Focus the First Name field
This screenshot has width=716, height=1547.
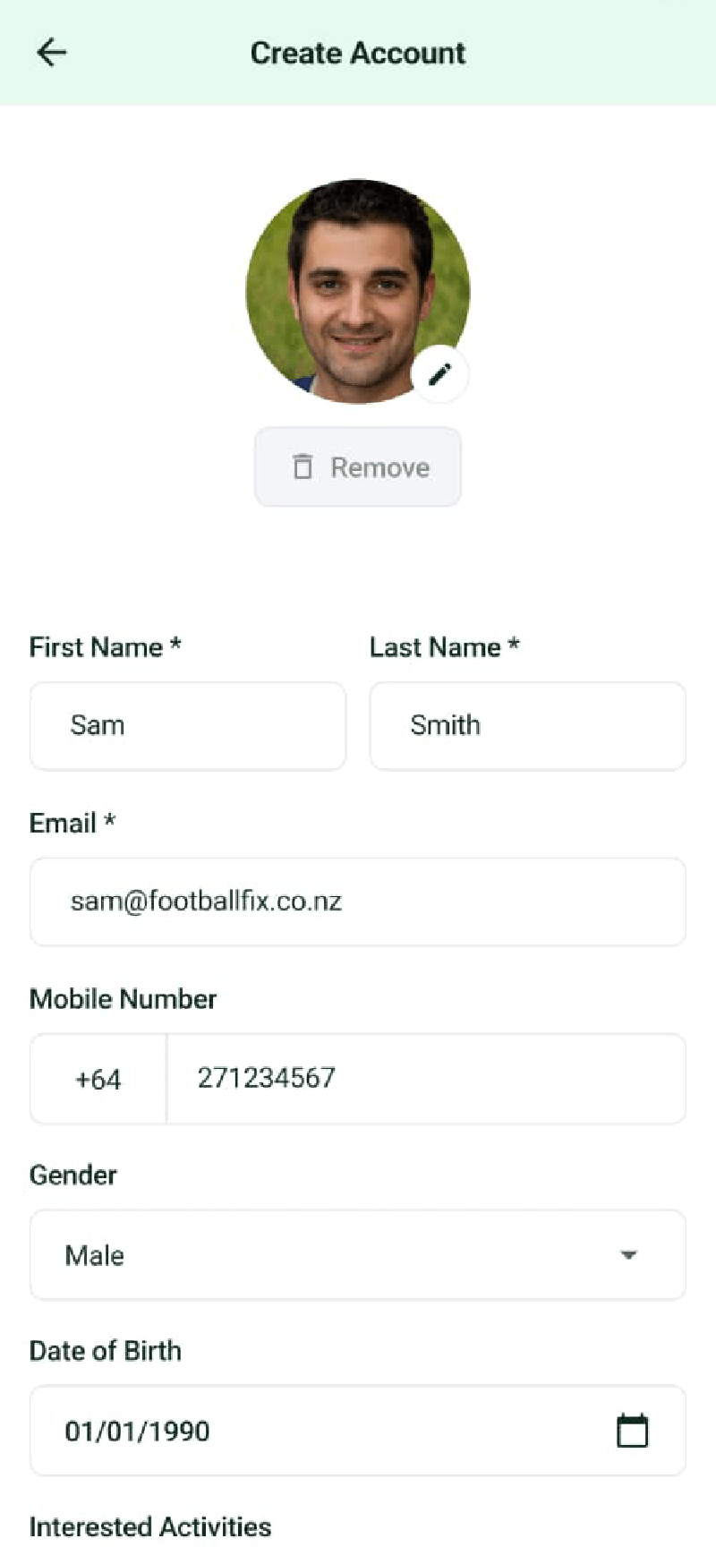click(188, 725)
